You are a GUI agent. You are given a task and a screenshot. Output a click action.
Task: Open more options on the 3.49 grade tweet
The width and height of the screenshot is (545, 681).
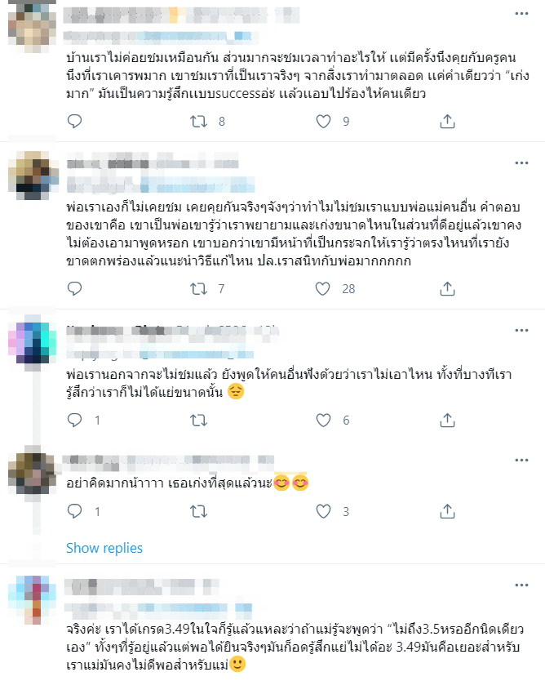521,585
